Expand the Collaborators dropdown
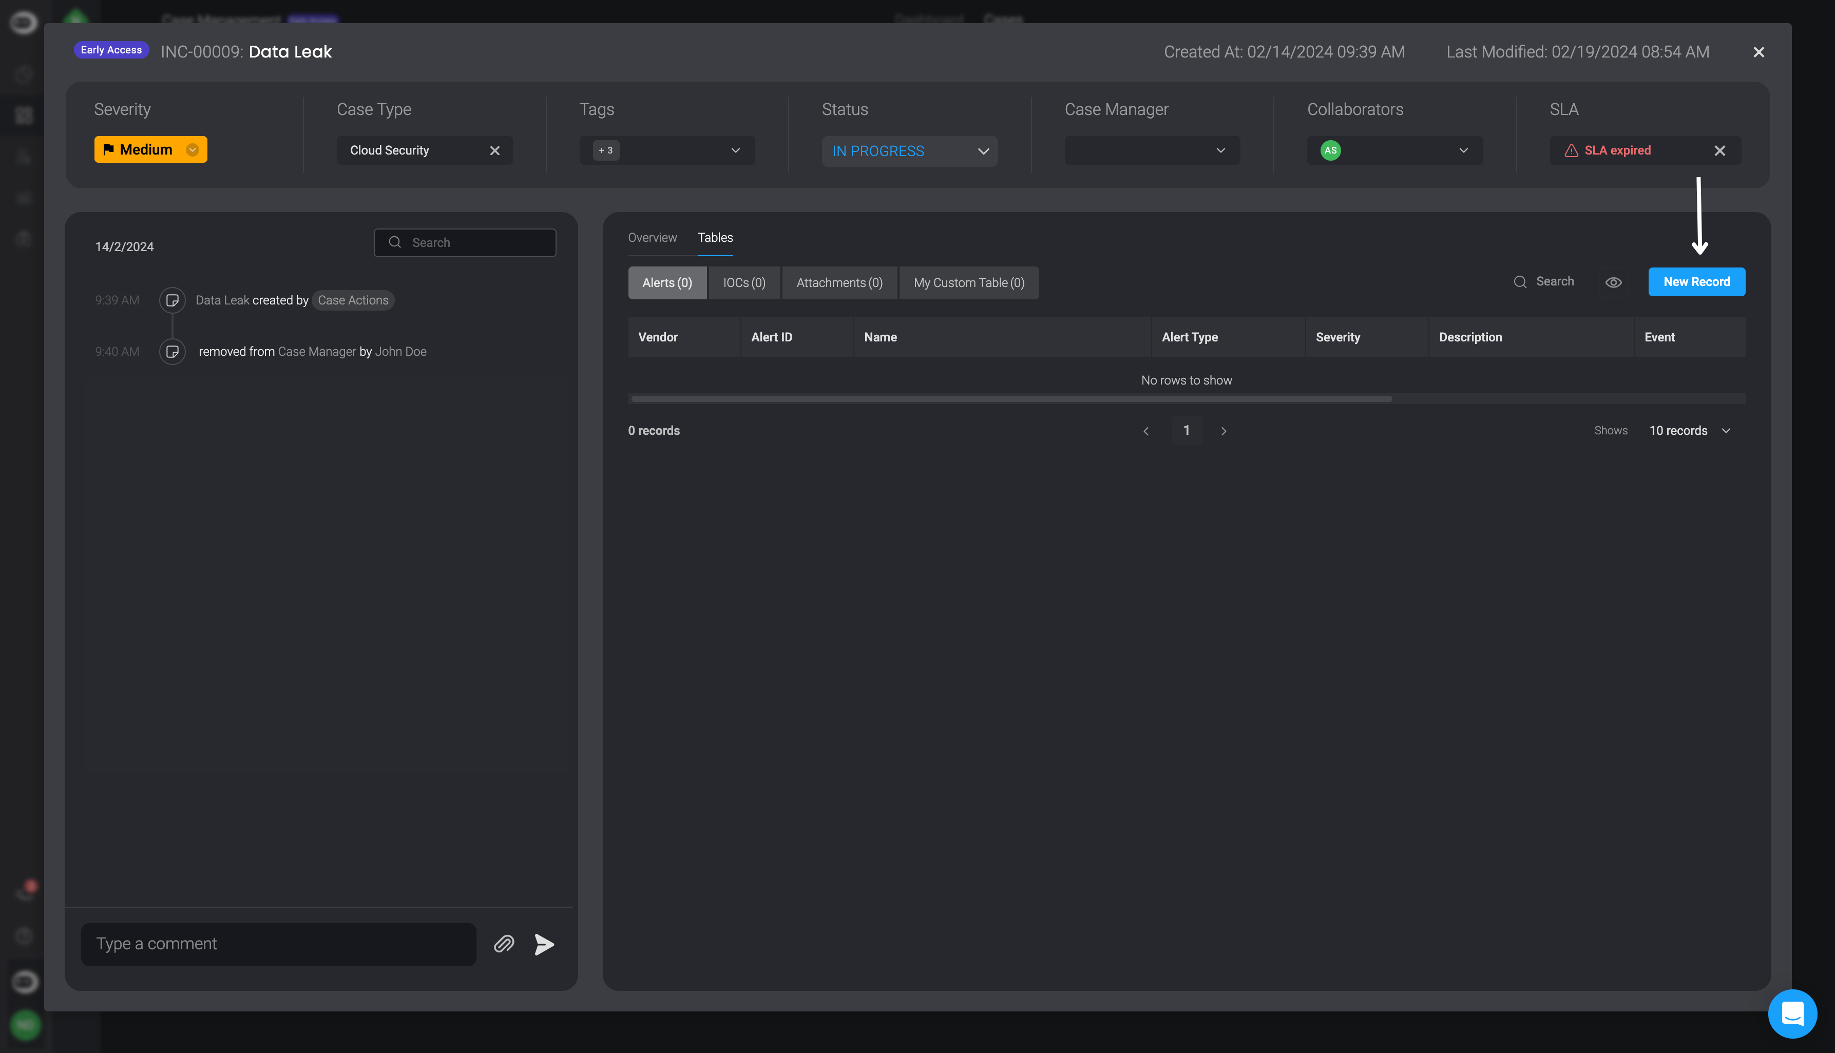This screenshot has width=1835, height=1053. [1463, 150]
